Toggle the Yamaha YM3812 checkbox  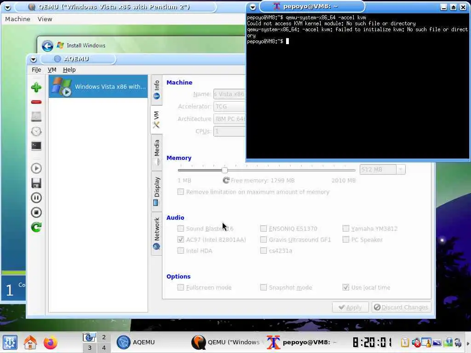(x=346, y=228)
